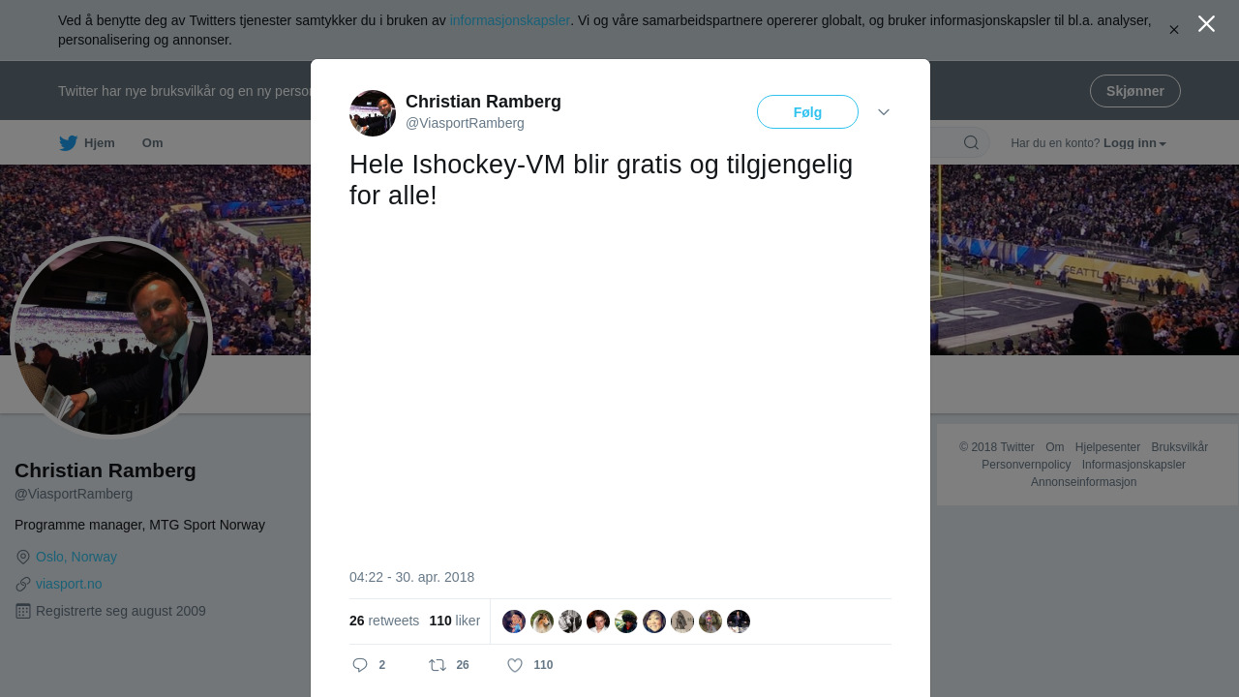Screen dimensions: 1239x697
Task: Open the informasjonskapsler link
Action: (510, 20)
